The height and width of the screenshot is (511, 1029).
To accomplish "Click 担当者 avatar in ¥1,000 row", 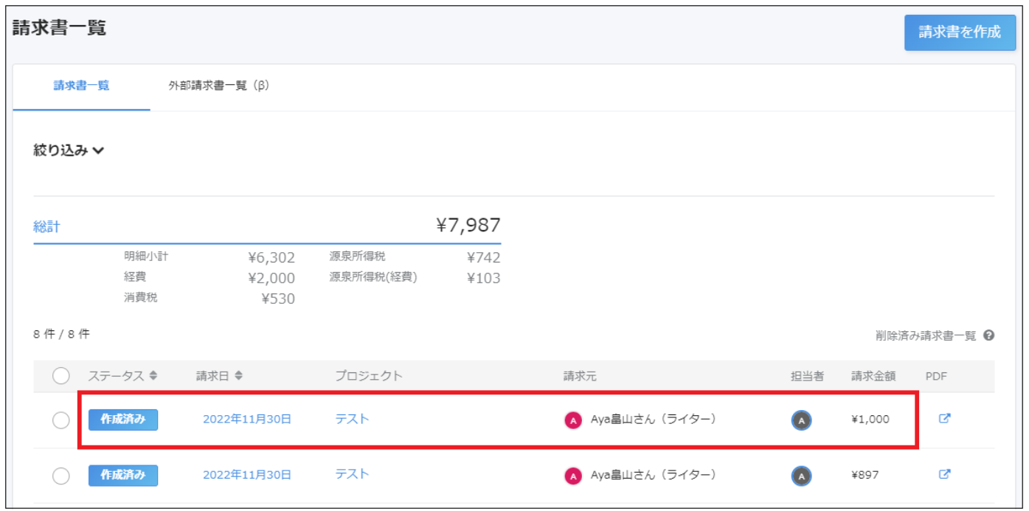I will tap(802, 420).
